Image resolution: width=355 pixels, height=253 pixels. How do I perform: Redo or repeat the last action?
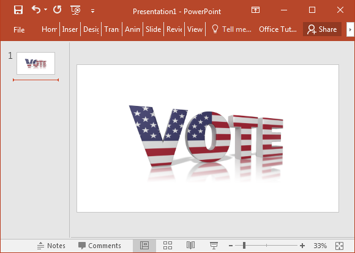pyautogui.click(x=58, y=10)
